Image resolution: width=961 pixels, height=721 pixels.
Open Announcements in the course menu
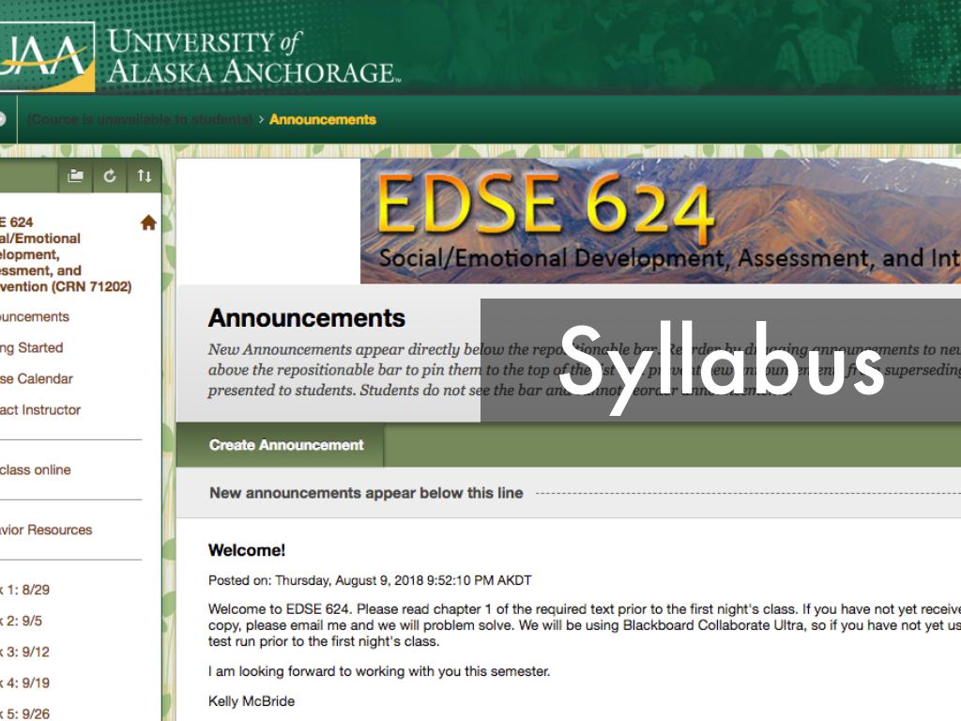[x=35, y=317]
